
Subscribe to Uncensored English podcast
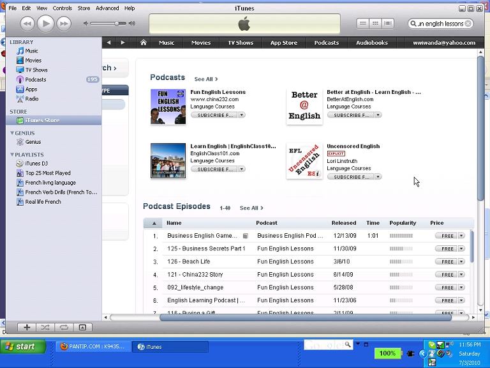pos(351,177)
